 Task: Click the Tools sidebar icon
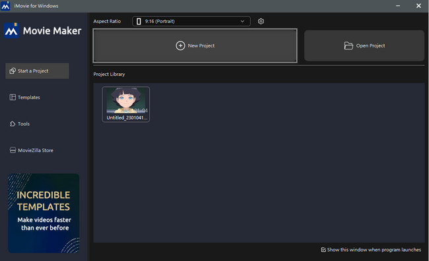(x=13, y=124)
